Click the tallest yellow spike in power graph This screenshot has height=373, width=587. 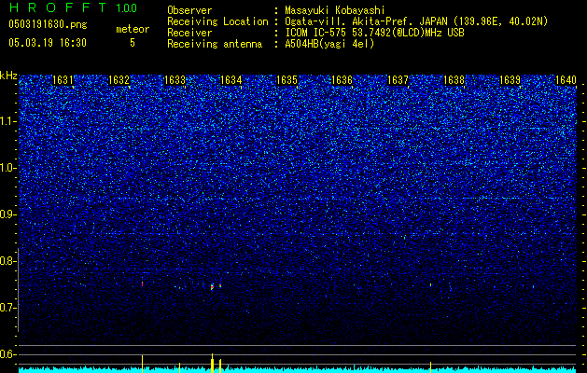[x=212, y=363]
